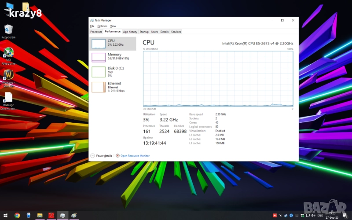The height and width of the screenshot is (220, 352).
Task: Open File Explorer from the taskbar
Action: (x=40, y=215)
